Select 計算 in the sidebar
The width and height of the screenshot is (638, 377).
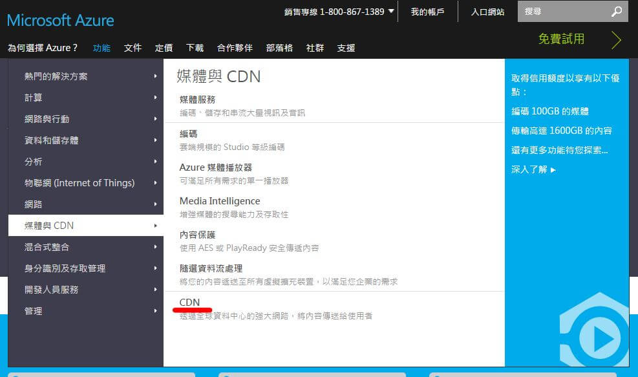pos(34,97)
